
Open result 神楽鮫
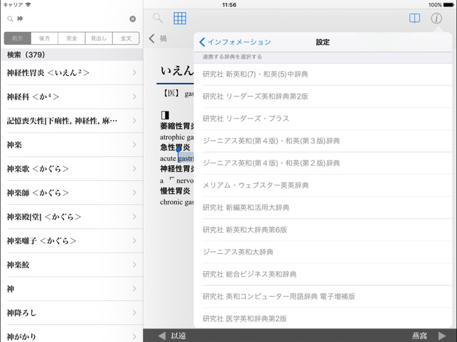[x=72, y=265]
